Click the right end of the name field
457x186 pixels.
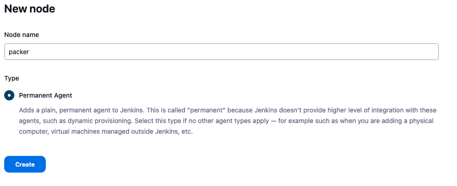(x=430, y=52)
